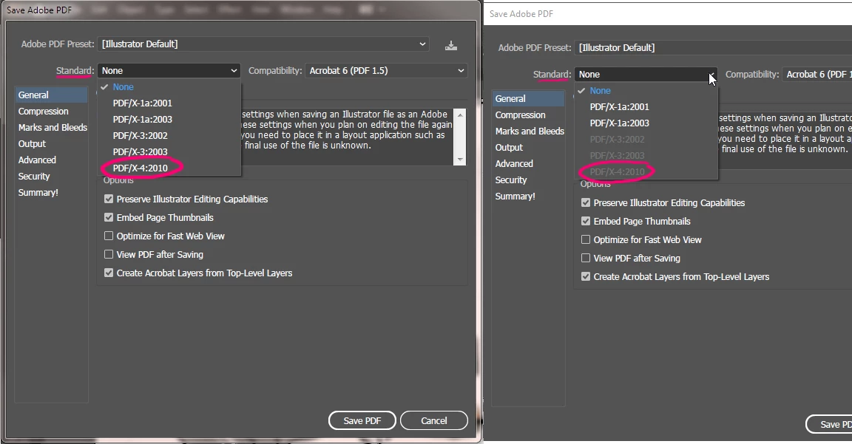Open Standard dropdown in right dialog
852x444 pixels.
[x=646, y=75]
